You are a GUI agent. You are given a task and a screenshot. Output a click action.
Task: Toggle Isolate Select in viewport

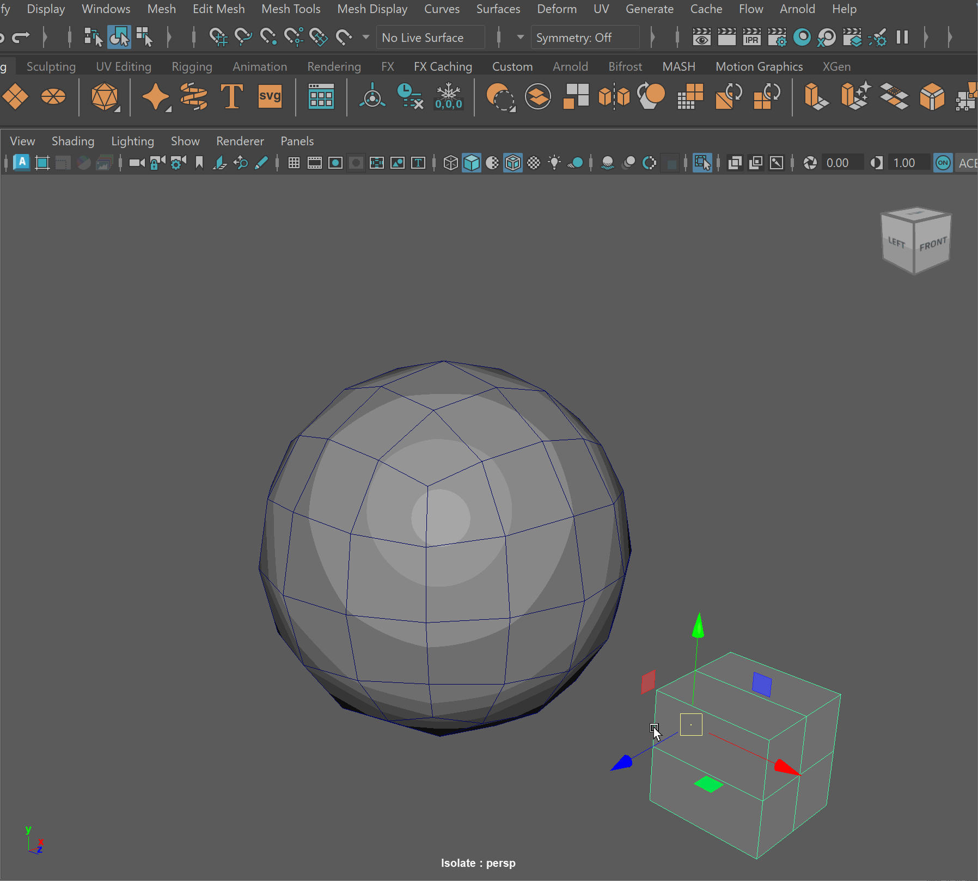pyautogui.click(x=702, y=163)
